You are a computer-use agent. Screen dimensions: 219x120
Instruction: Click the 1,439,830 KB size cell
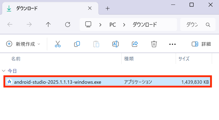tap(195, 82)
